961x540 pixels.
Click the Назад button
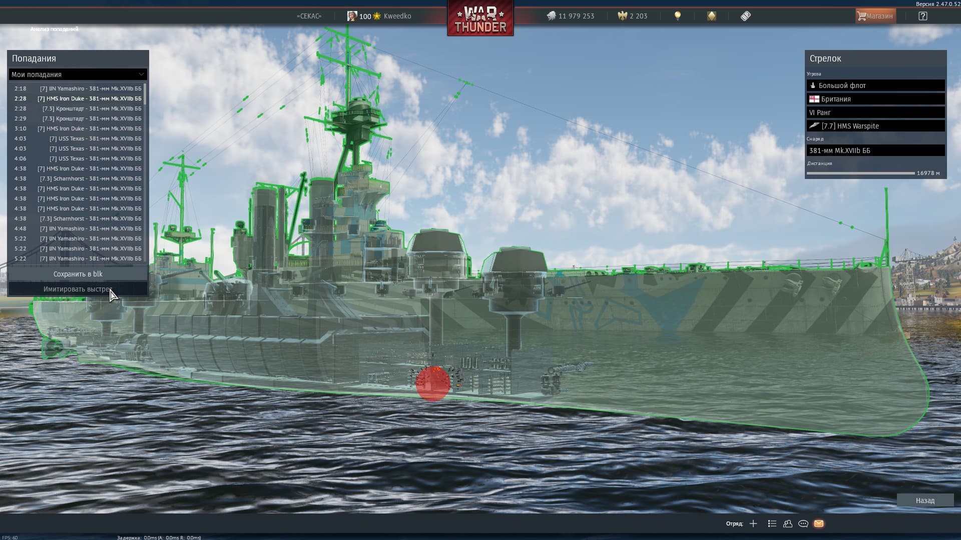pyautogui.click(x=925, y=500)
